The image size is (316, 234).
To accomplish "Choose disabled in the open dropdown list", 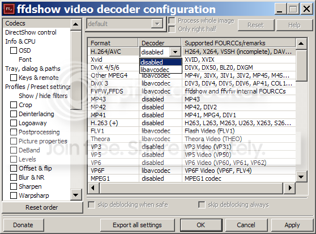I will click(161, 62).
